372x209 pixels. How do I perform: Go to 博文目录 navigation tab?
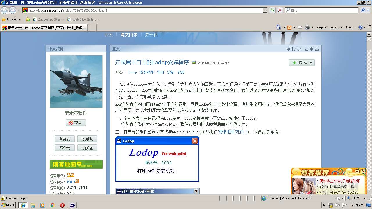(x=129, y=35)
